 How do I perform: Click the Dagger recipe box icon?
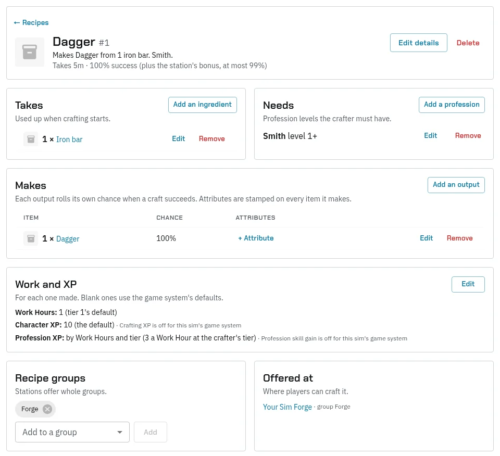point(30,52)
